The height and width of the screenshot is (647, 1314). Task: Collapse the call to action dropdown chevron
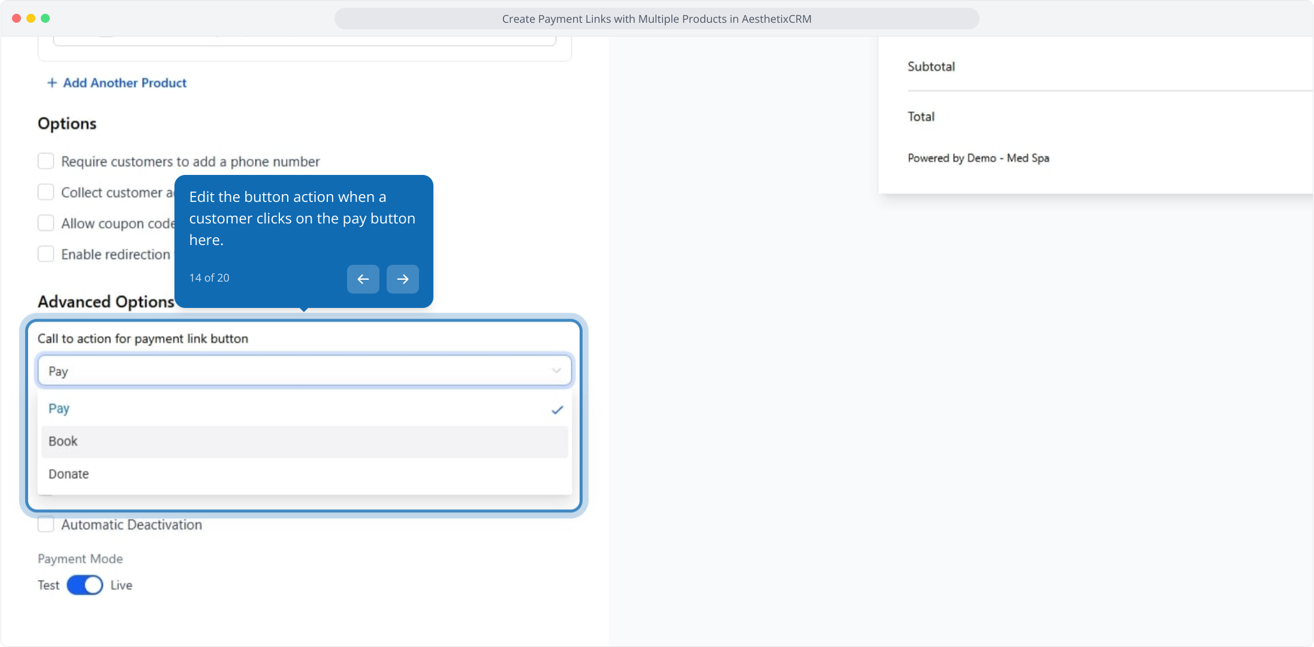(x=556, y=371)
